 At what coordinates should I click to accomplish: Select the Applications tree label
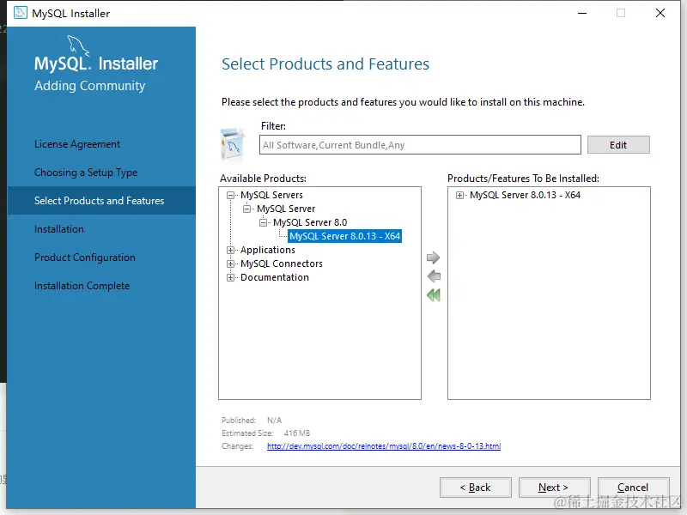pos(268,250)
